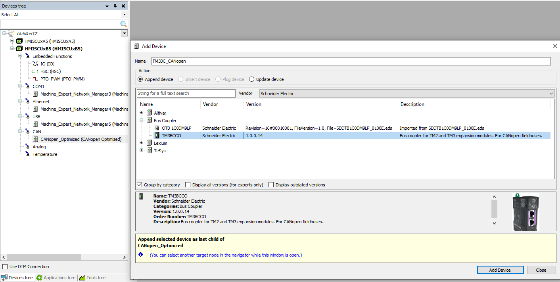Expand the Lexium category
This screenshot has height=282, width=560.
pos(142,143)
